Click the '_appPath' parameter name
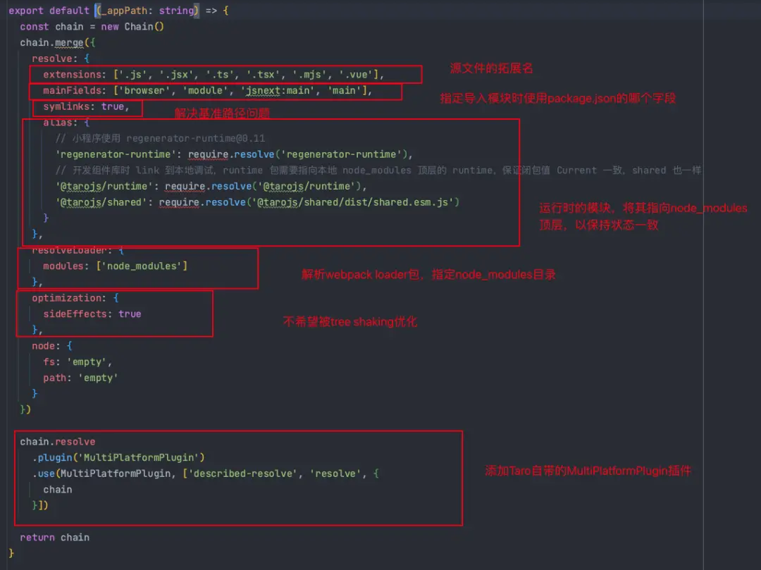Image resolution: width=761 pixels, height=570 pixels. tap(123, 10)
